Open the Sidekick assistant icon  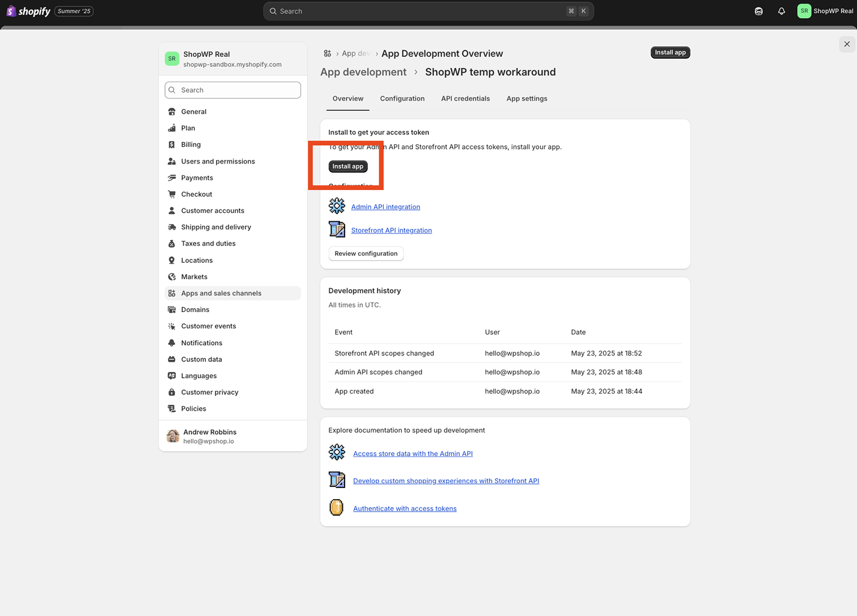(758, 11)
